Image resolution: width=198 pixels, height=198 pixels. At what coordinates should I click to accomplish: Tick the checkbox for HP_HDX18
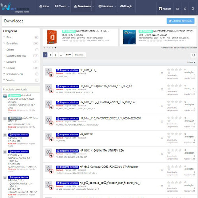tap(162, 137)
